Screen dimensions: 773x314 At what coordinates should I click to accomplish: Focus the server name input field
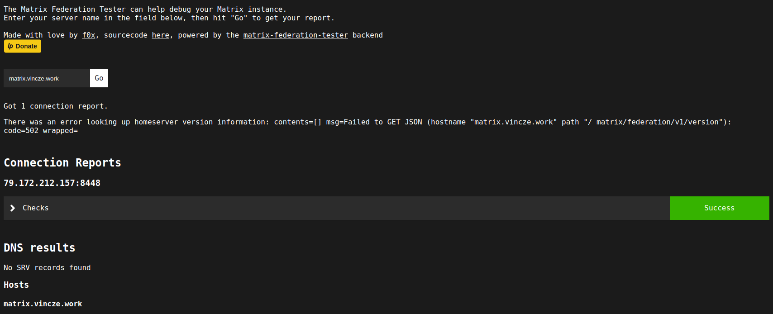47,78
